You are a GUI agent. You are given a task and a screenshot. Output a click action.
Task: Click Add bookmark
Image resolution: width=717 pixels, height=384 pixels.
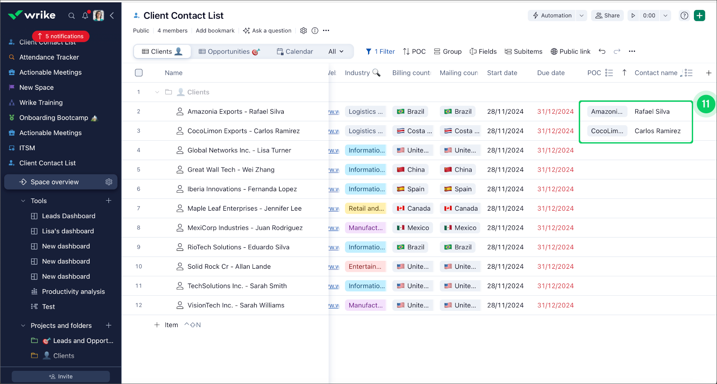[215, 30]
